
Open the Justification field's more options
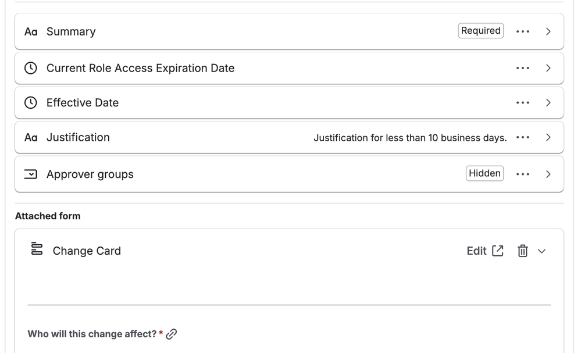(x=522, y=137)
